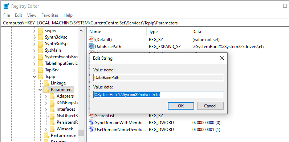289x142 pixels.
Task: Click the (Default) string value icon
Action: coord(91,39)
